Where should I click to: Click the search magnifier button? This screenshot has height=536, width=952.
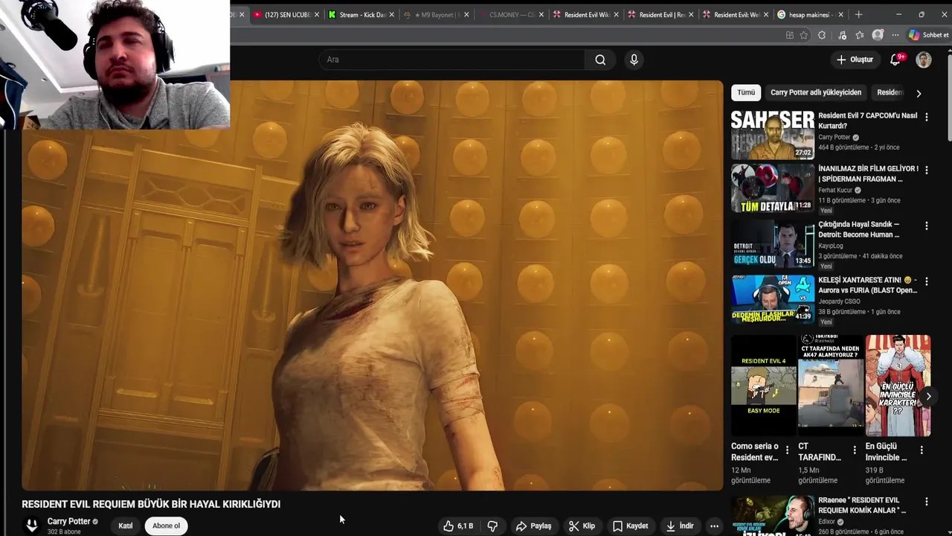(600, 60)
